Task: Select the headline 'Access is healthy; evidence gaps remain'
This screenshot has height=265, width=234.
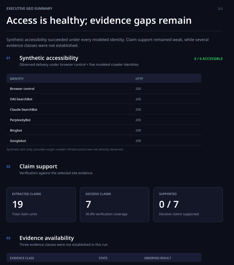Action: (99, 21)
